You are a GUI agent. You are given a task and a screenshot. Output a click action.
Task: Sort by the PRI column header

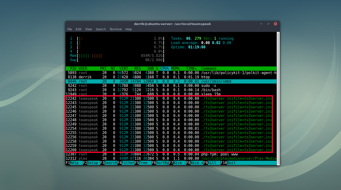click(x=103, y=69)
